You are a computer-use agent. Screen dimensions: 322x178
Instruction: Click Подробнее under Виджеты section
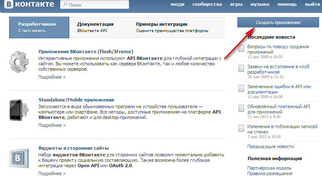(x=52, y=173)
